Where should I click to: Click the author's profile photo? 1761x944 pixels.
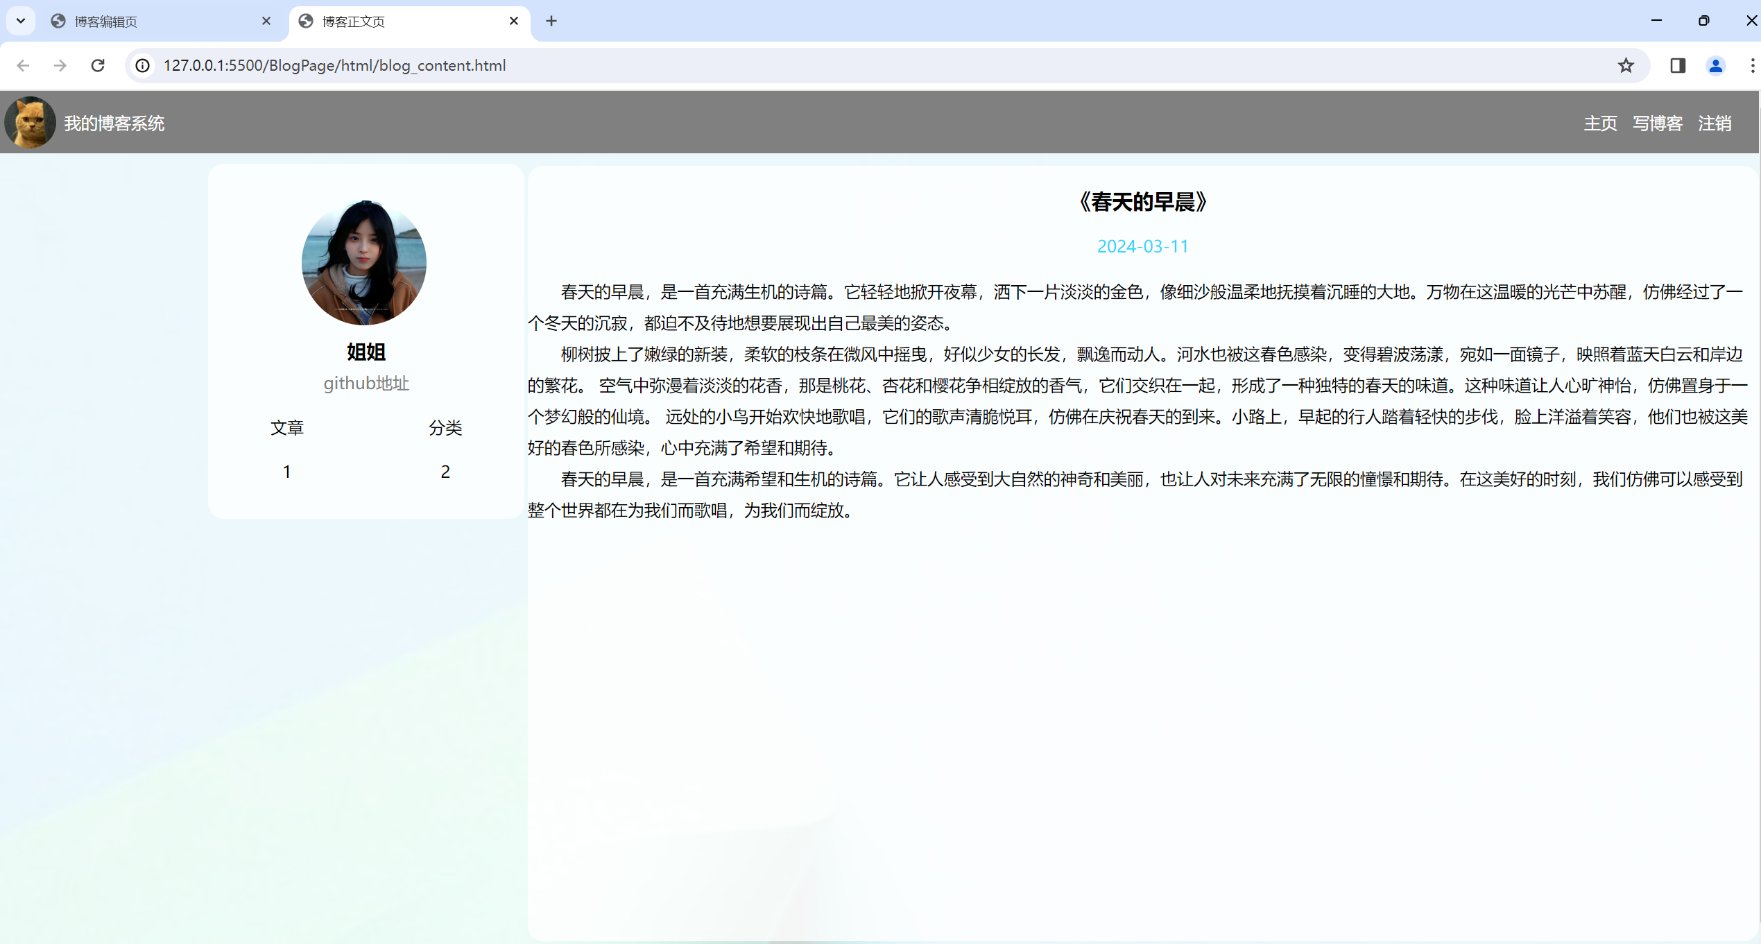(x=364, y=263)
